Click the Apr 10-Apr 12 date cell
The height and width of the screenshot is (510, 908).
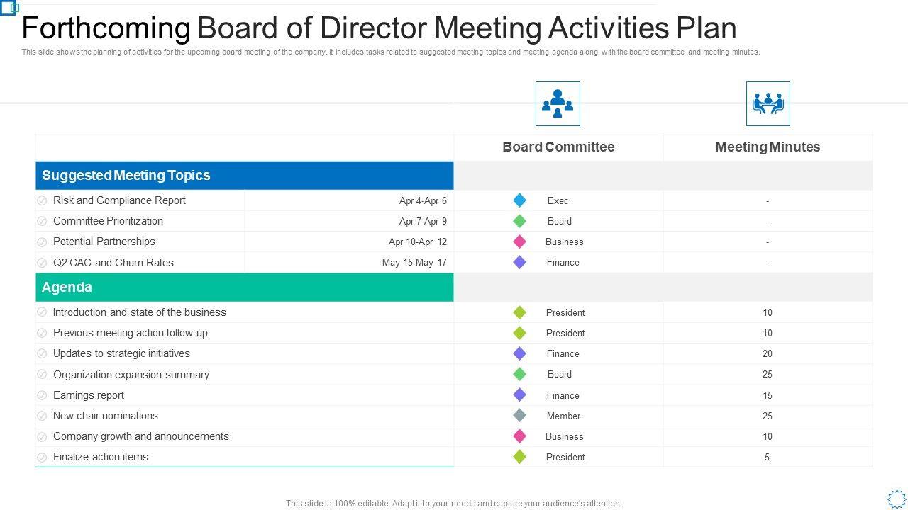pos(417,242)
